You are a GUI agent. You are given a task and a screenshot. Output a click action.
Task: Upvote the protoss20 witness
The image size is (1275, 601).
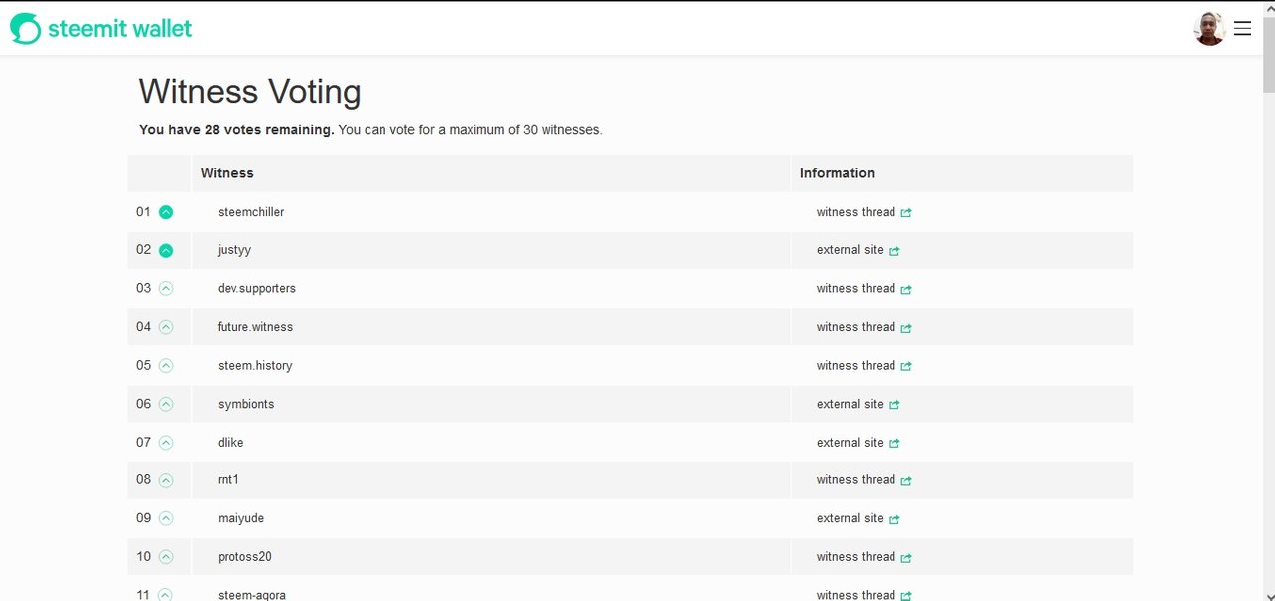tap(166, 557)
